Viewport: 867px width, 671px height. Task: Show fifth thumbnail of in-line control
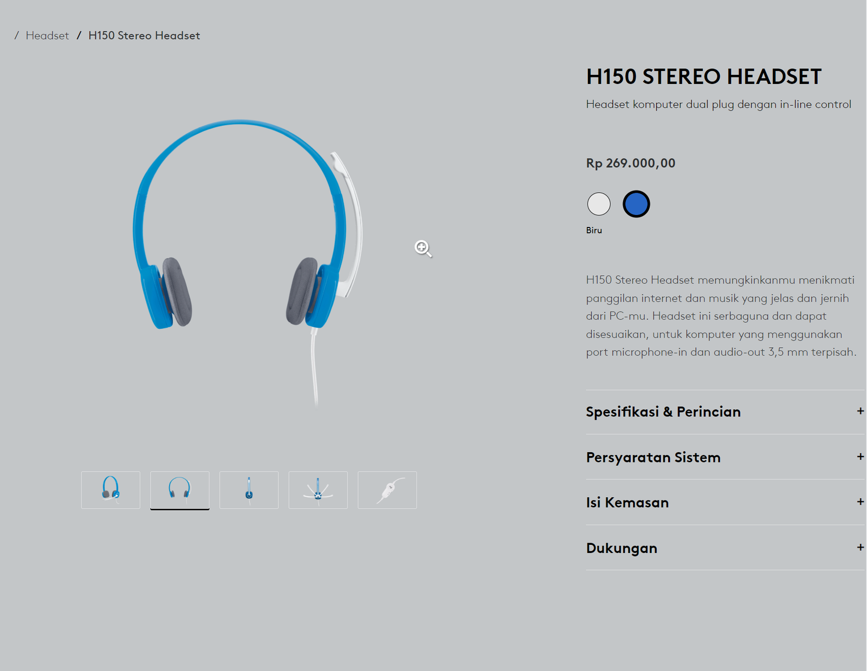click(387, 490)
